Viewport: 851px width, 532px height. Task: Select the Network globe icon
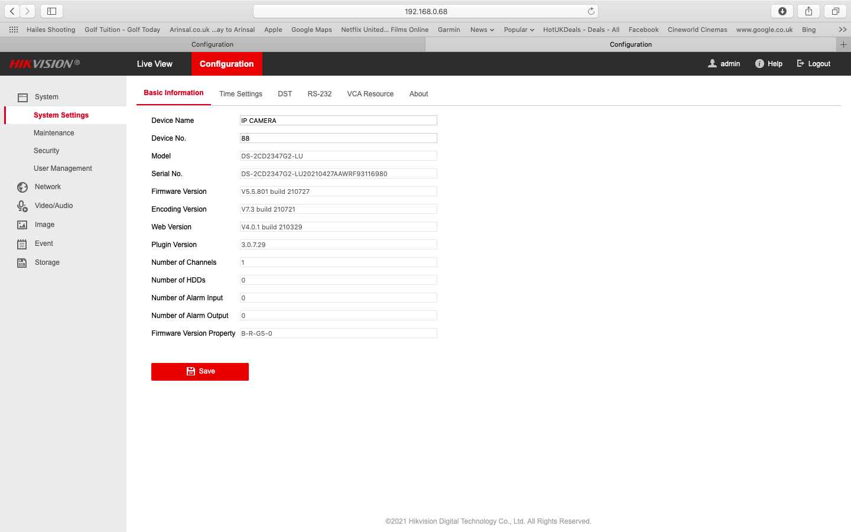point(21,187)
